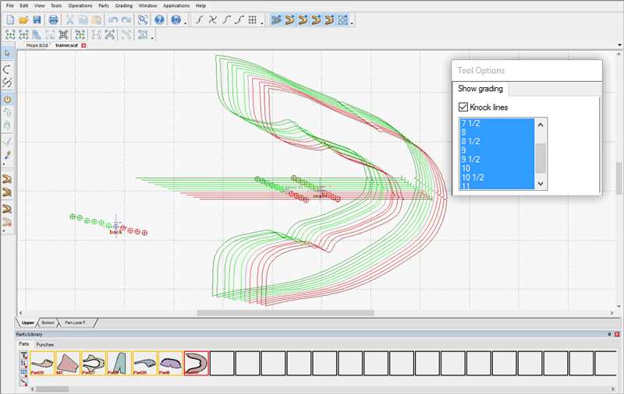Open dropdown arrow at end of shoe toolbar
Image resolution: width=624 pixels, height=394 pixels.
[353, 23]
